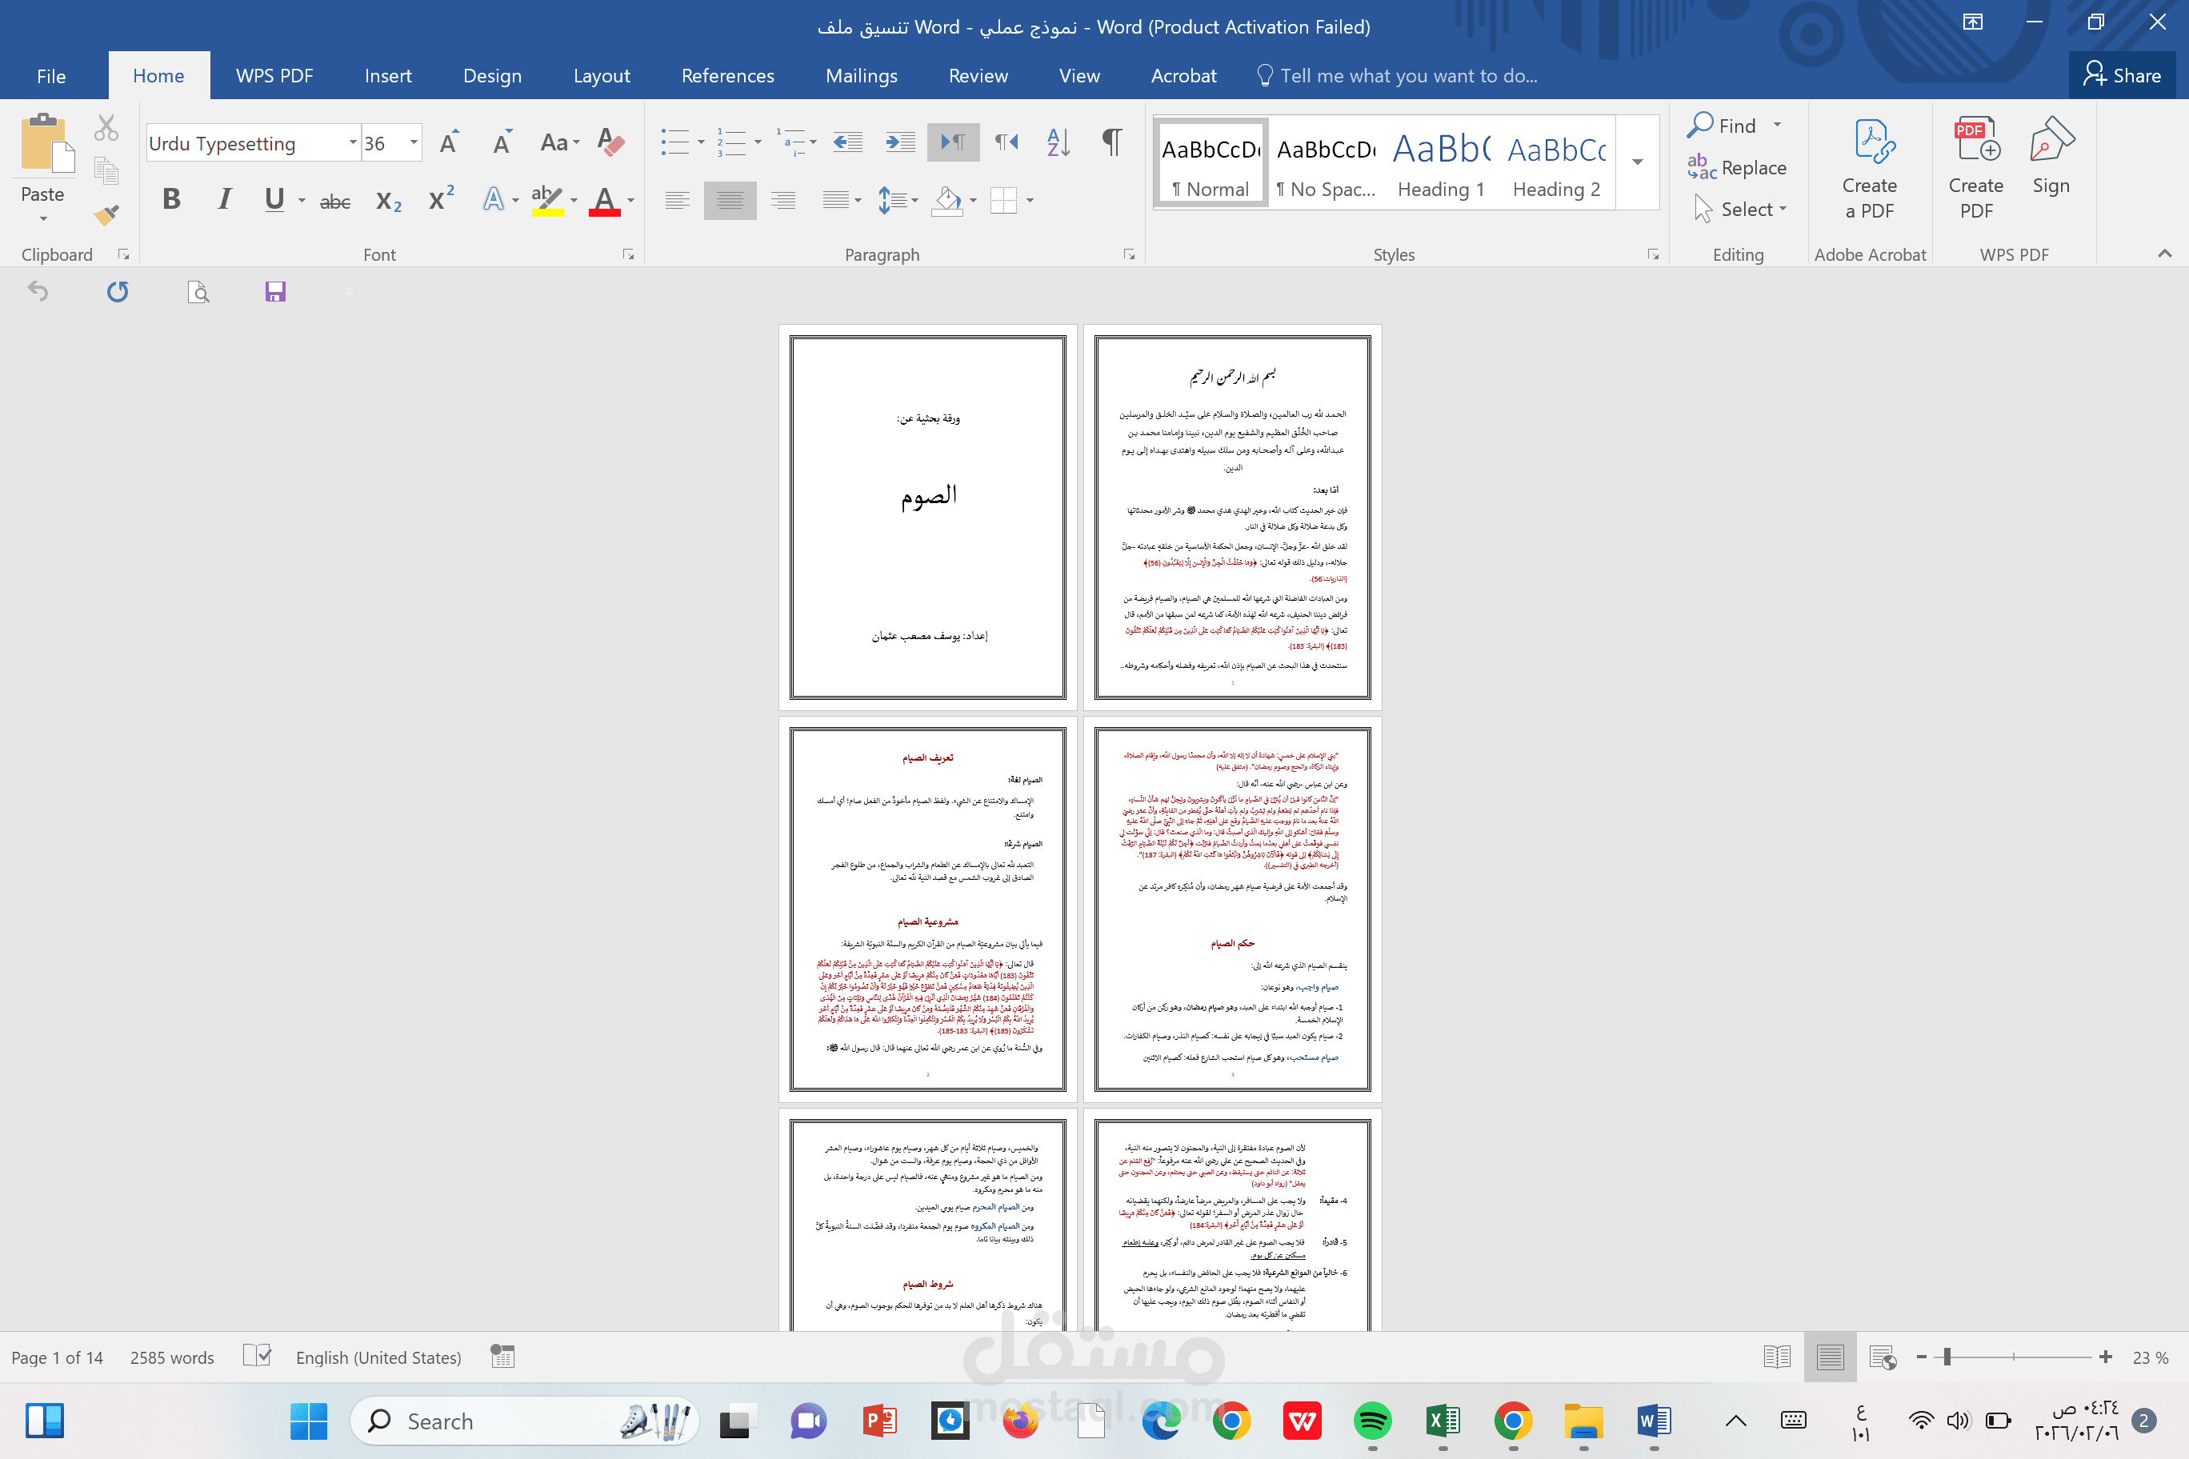
Task: Decrease font size with Shrink Font
Action: [x=502, y=142]
